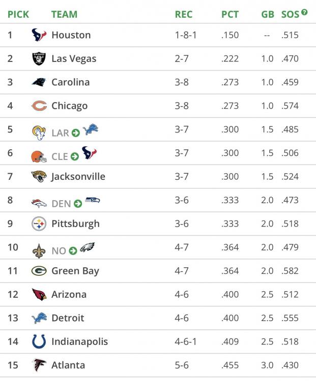Screen dimensions: 316x381
Task: Open the Detroit team link
Action: [68, 318]
